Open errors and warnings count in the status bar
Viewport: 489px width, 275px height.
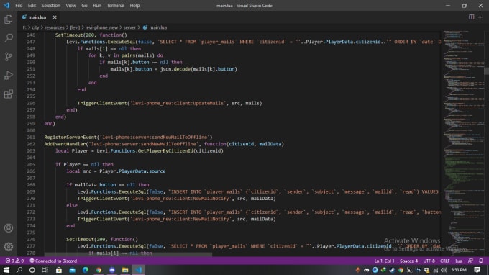(14, 261)
